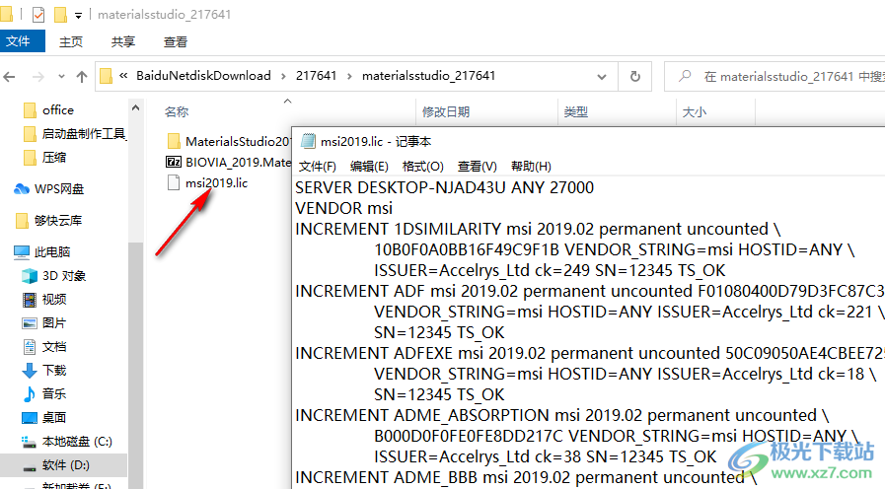Open customize quick access toolbar dropdown
Screen dimensions: 885x489
(79, 15)
